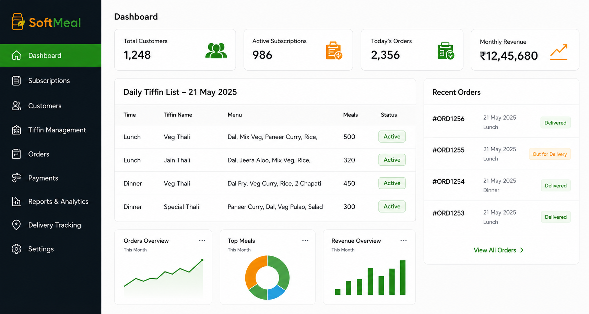Click the View All Orders link
Image resolution: width=589 pixels, height=314 pixels.
click(x=498, y=250)
